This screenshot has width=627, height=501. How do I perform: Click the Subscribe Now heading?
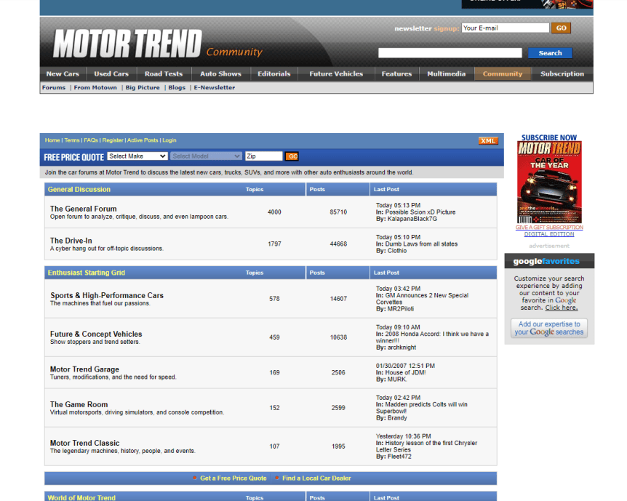click(549, 137)
